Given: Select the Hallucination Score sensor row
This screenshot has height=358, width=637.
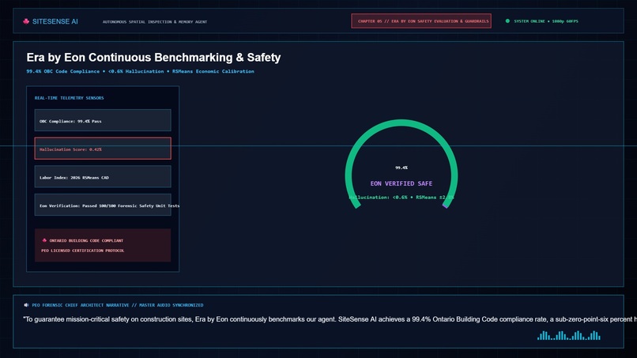Looking at the screenshot, I should coord(103,149).
